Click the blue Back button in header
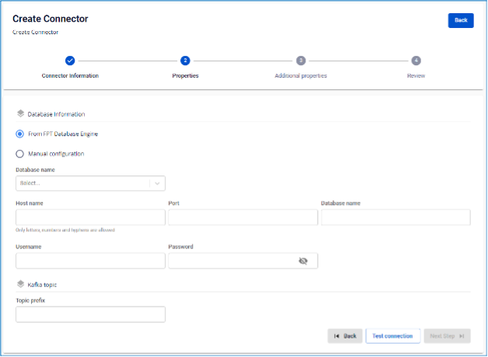The width and height of the screenshot is (488, 357). point(461,20)
